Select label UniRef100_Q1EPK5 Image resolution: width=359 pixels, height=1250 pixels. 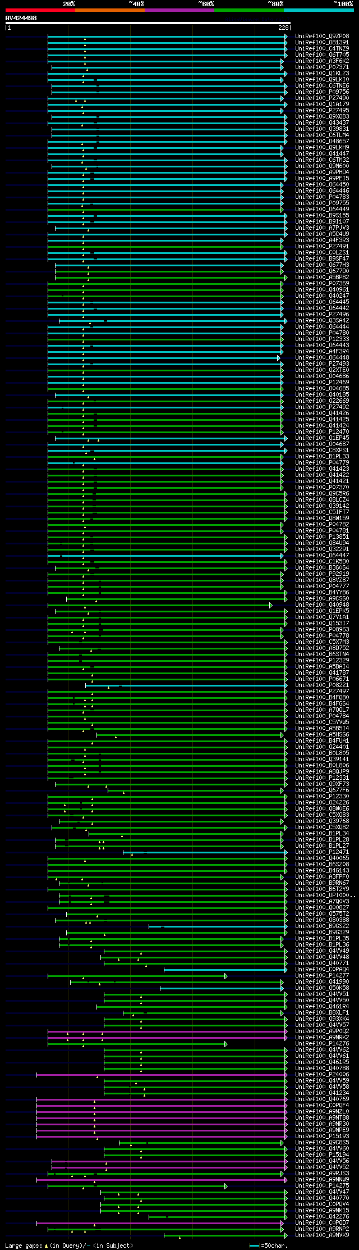pos(322,611)
